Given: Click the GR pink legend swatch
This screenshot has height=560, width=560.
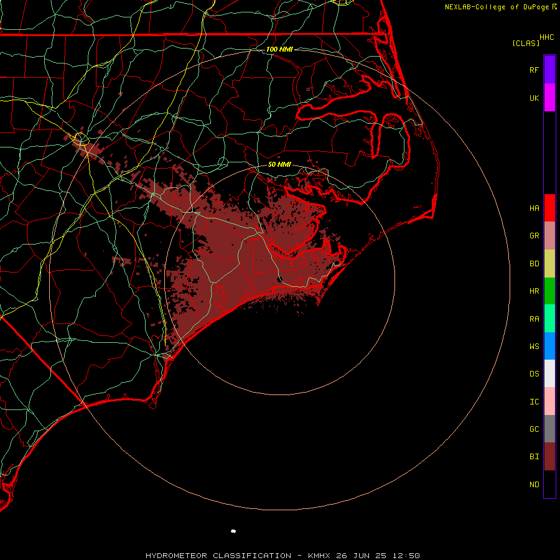Looking at the screenshot, I should click(549, 236).
